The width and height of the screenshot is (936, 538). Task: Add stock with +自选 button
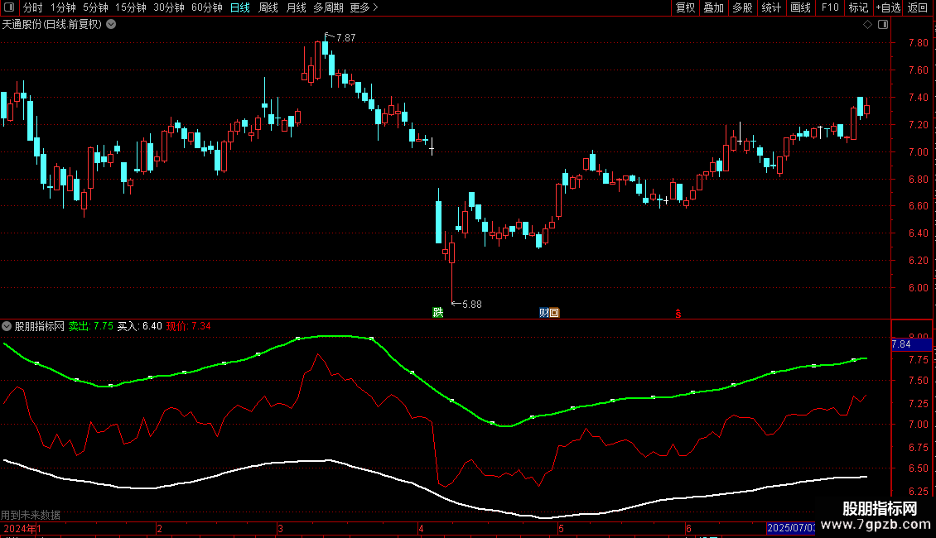click(x=888, y=7)
